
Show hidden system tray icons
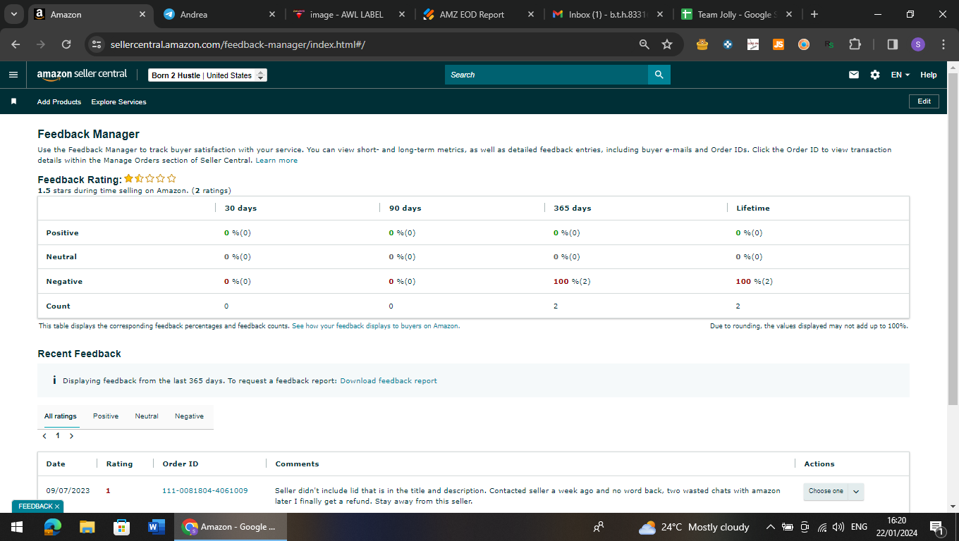click(770, 527)
